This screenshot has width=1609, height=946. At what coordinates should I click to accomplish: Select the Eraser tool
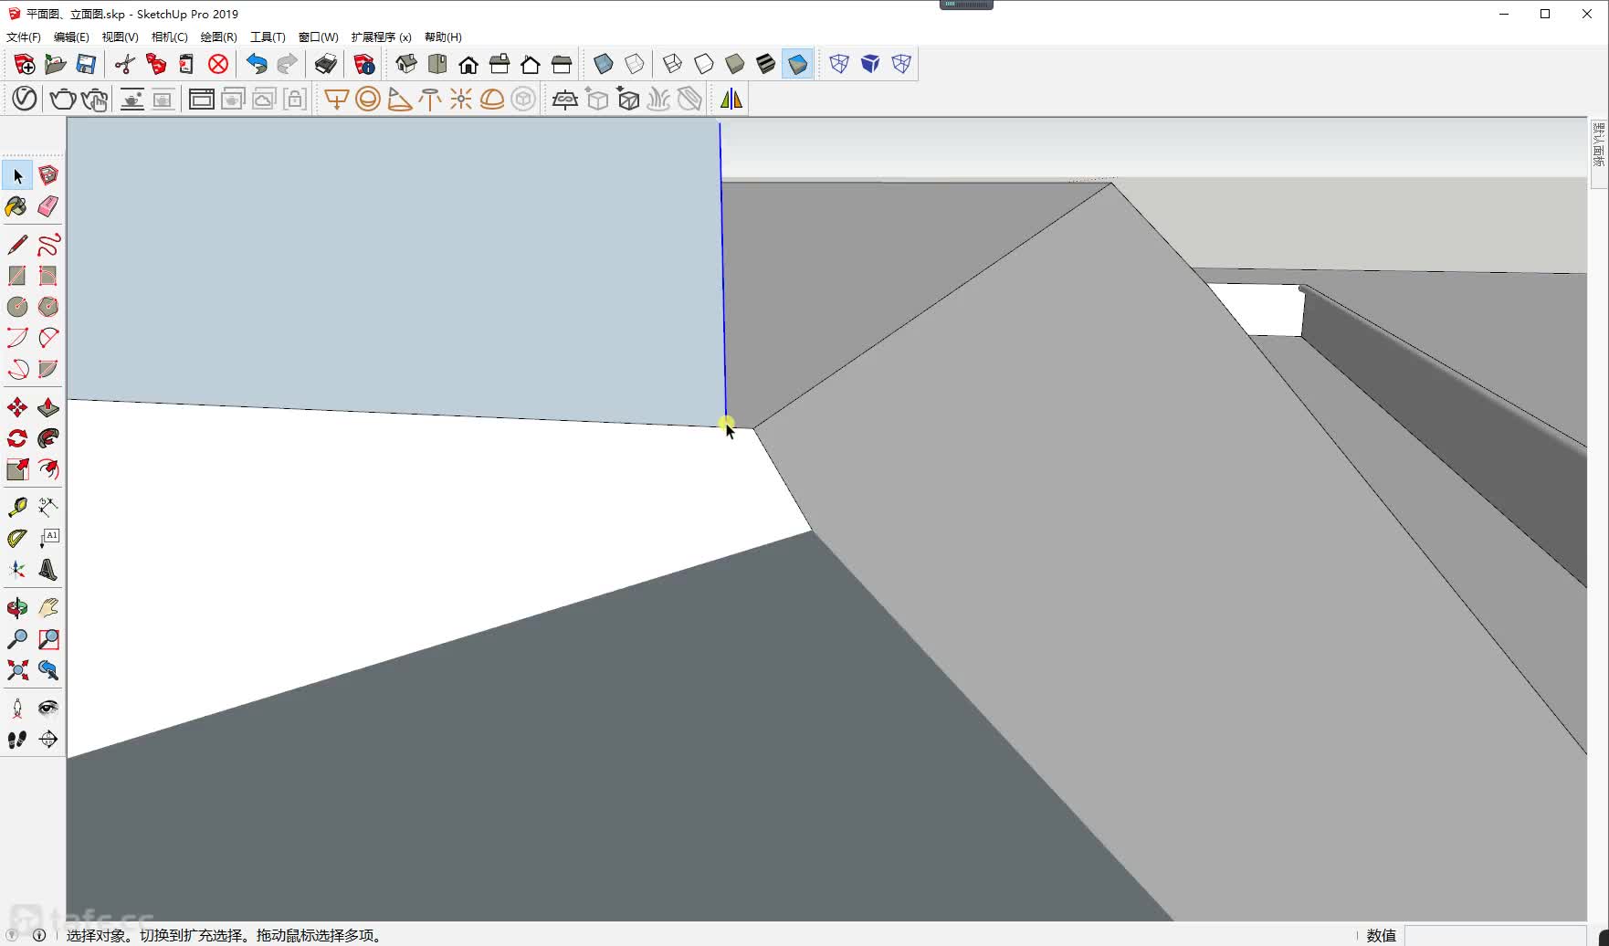click(48, 206)
